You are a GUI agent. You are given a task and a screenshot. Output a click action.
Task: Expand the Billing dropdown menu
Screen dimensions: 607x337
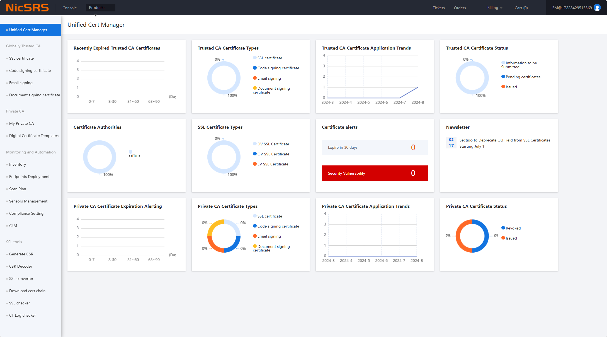pyautogui.click(x=495, y=8)
